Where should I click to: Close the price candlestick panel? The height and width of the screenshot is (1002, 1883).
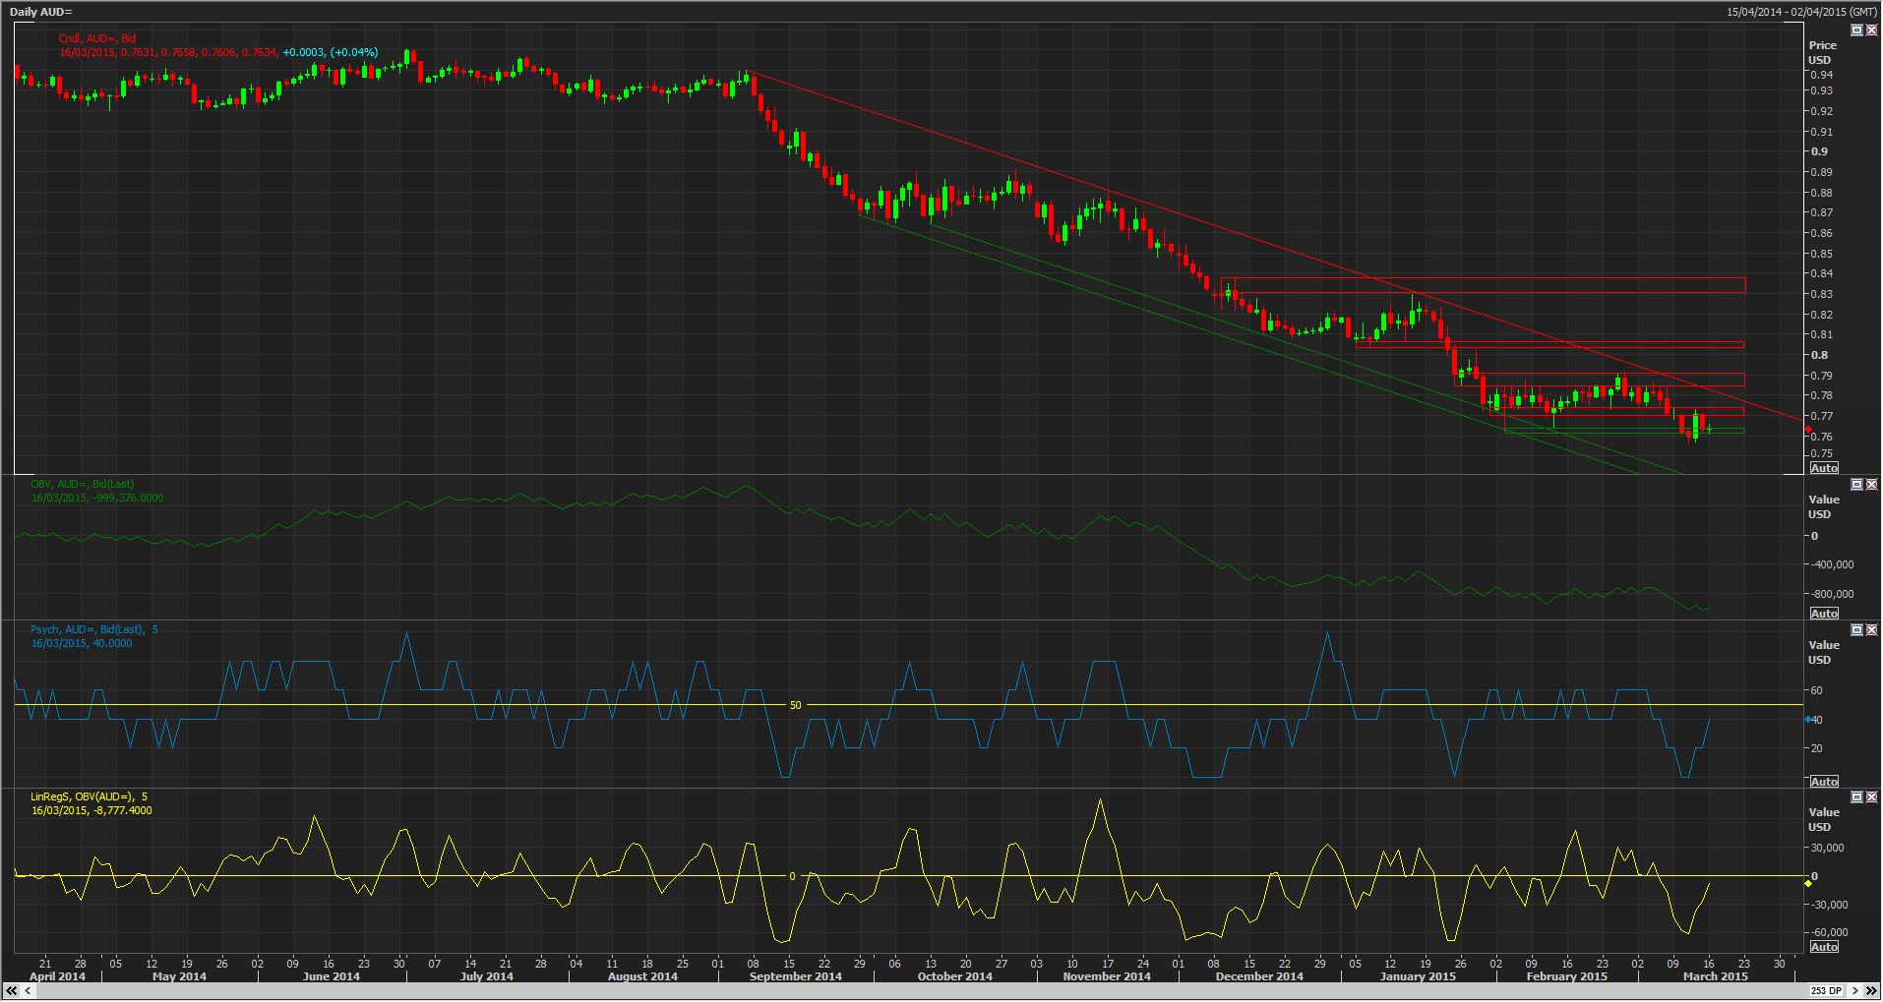click(1871, 30)
